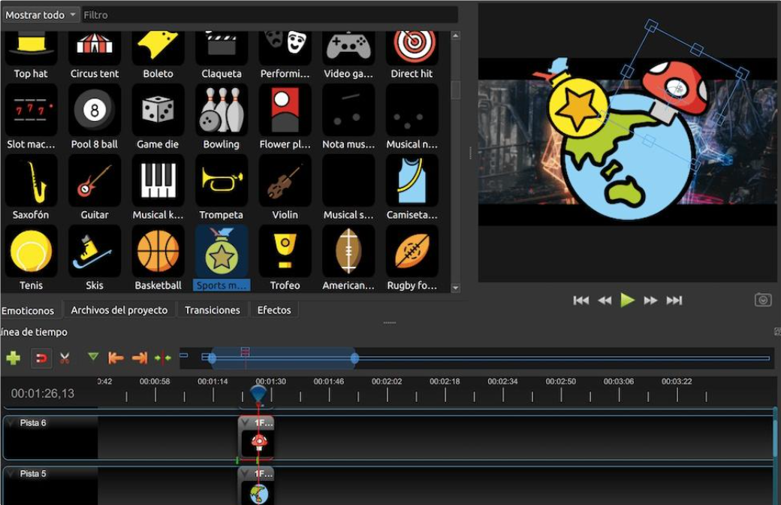The width and height of the screenshot is (781, 505).
Task: Open the Archivos del proyecto tab
Action: (x=119, y=310)
